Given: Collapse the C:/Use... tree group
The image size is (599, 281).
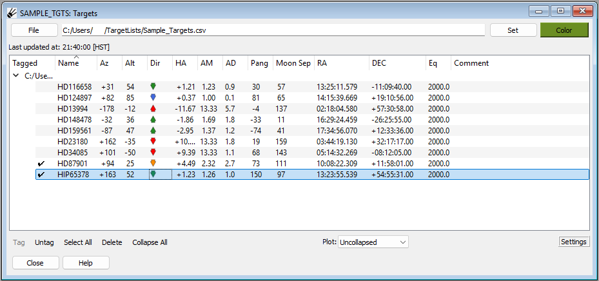Looking at the screenshot, I should point(16,75).
